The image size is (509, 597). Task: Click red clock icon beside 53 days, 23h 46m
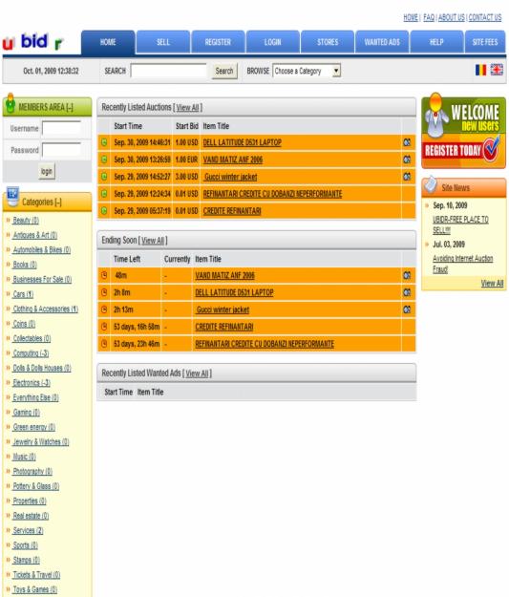[104, 344]
